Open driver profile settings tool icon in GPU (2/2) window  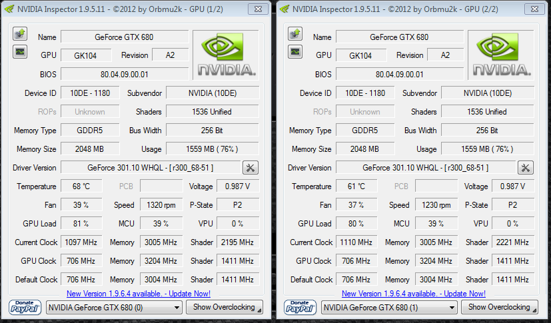(525, 168)
